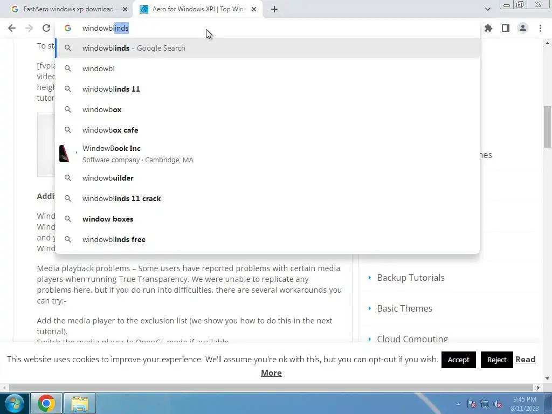Click the network tray icon
This screenshot has height=414, width=552.
click(x=485, y=404)
